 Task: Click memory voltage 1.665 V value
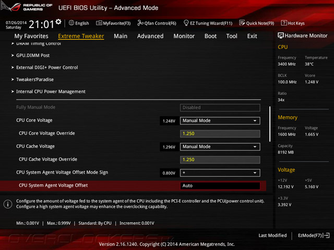pos(312,134)
